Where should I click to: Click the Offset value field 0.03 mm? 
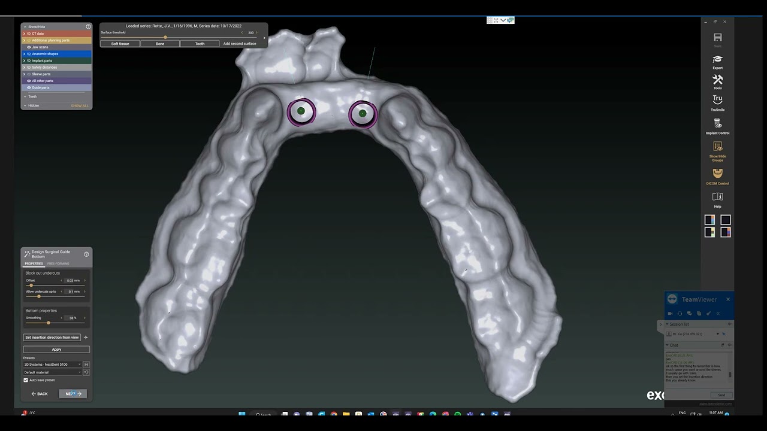(x=73, y=281)
